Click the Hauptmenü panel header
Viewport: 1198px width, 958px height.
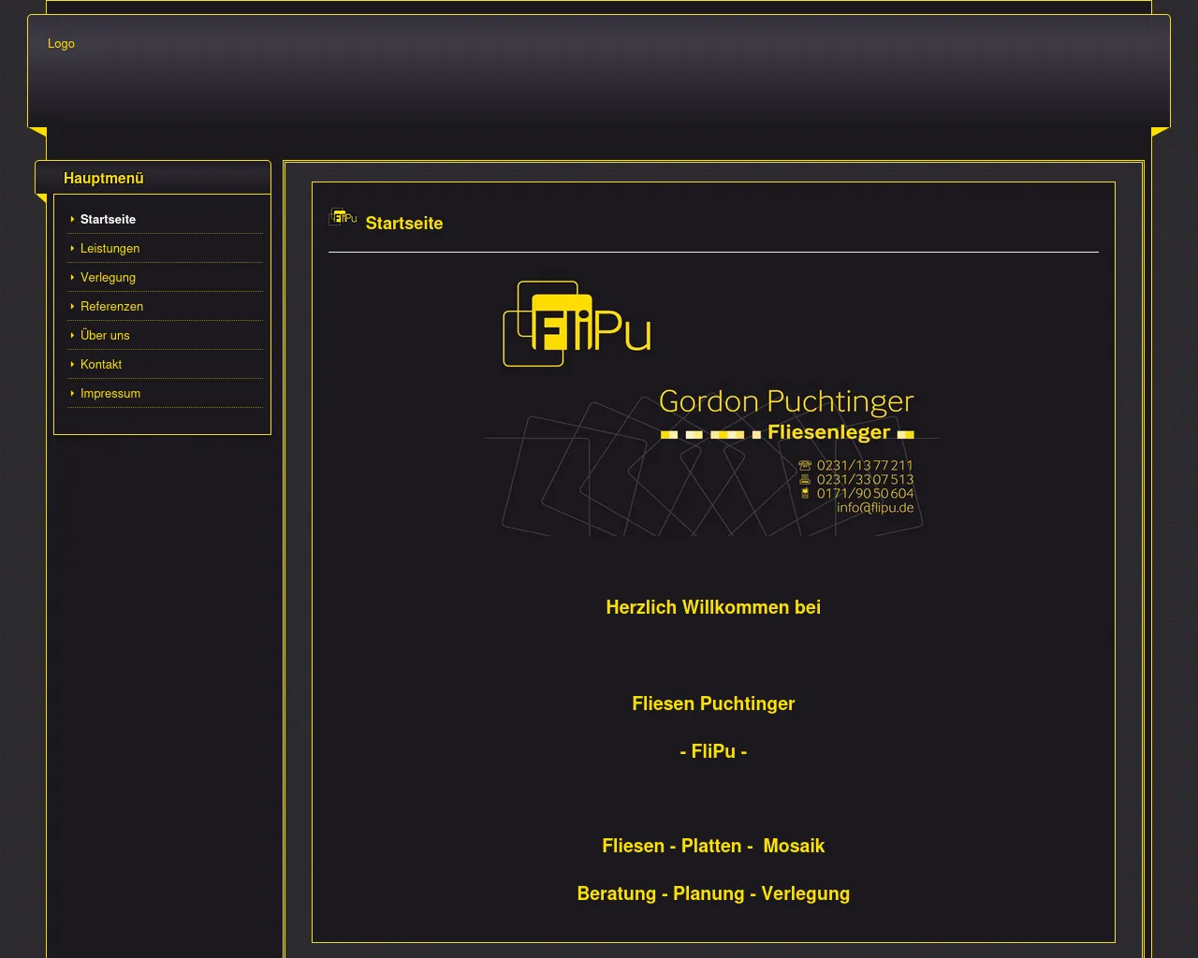[x=104, y=178]
